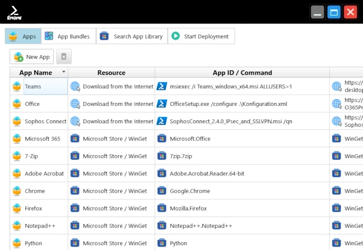Select the 7-Zip app name
Viewport: 363px width, 250px height.
(32, 156)
